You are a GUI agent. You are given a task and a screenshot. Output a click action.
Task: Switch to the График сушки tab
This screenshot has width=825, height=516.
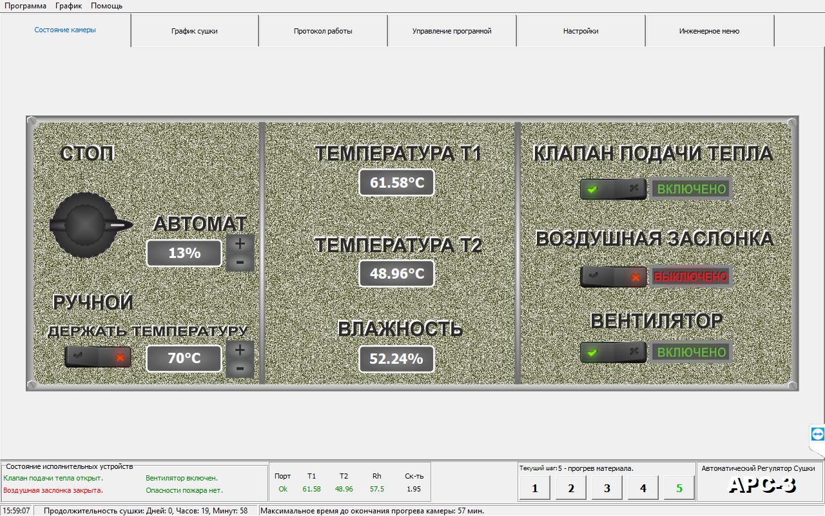pyautogui.click(x=194, y=31)
